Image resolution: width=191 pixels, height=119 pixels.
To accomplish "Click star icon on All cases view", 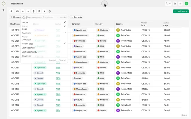I will tap(11, 17).
